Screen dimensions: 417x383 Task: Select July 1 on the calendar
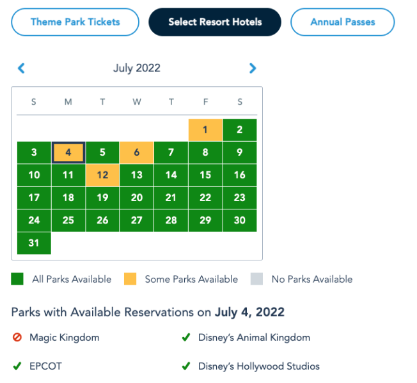pos(205,130)
